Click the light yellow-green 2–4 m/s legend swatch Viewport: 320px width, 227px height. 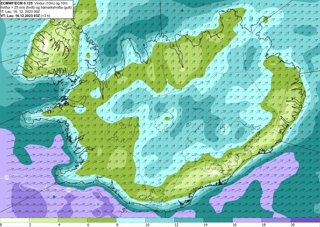[44, 220]
